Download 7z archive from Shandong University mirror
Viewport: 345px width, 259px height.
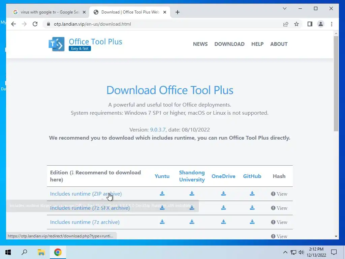click(x=192, y=222)
